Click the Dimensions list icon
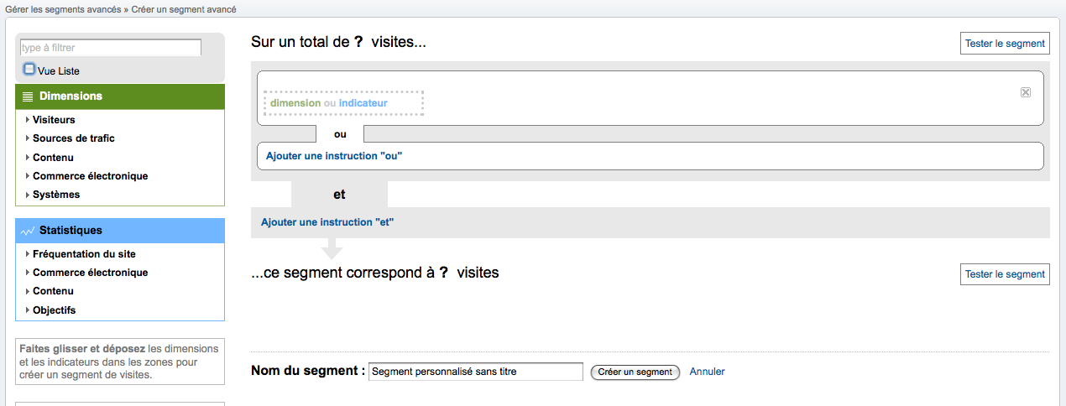This screenshot has width=1066, height=406. [28, 96]
